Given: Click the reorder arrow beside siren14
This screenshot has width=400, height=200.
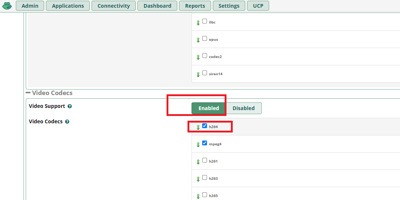Looking at the screenshot, I should point(198,74).
